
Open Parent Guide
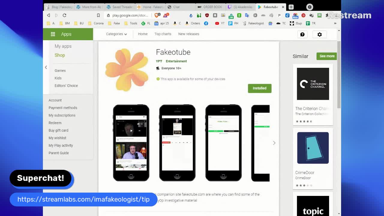point(58,153)
